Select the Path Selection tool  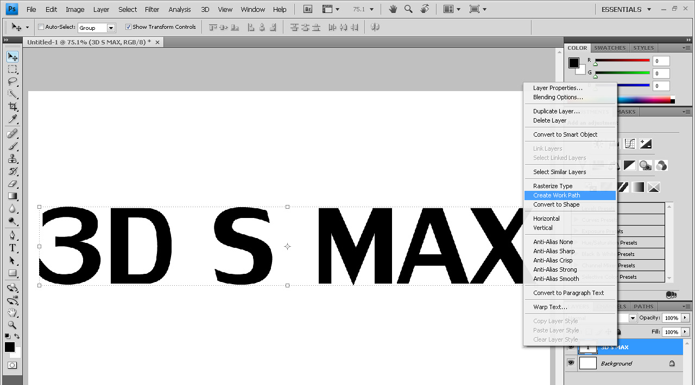tap(12, 260)
